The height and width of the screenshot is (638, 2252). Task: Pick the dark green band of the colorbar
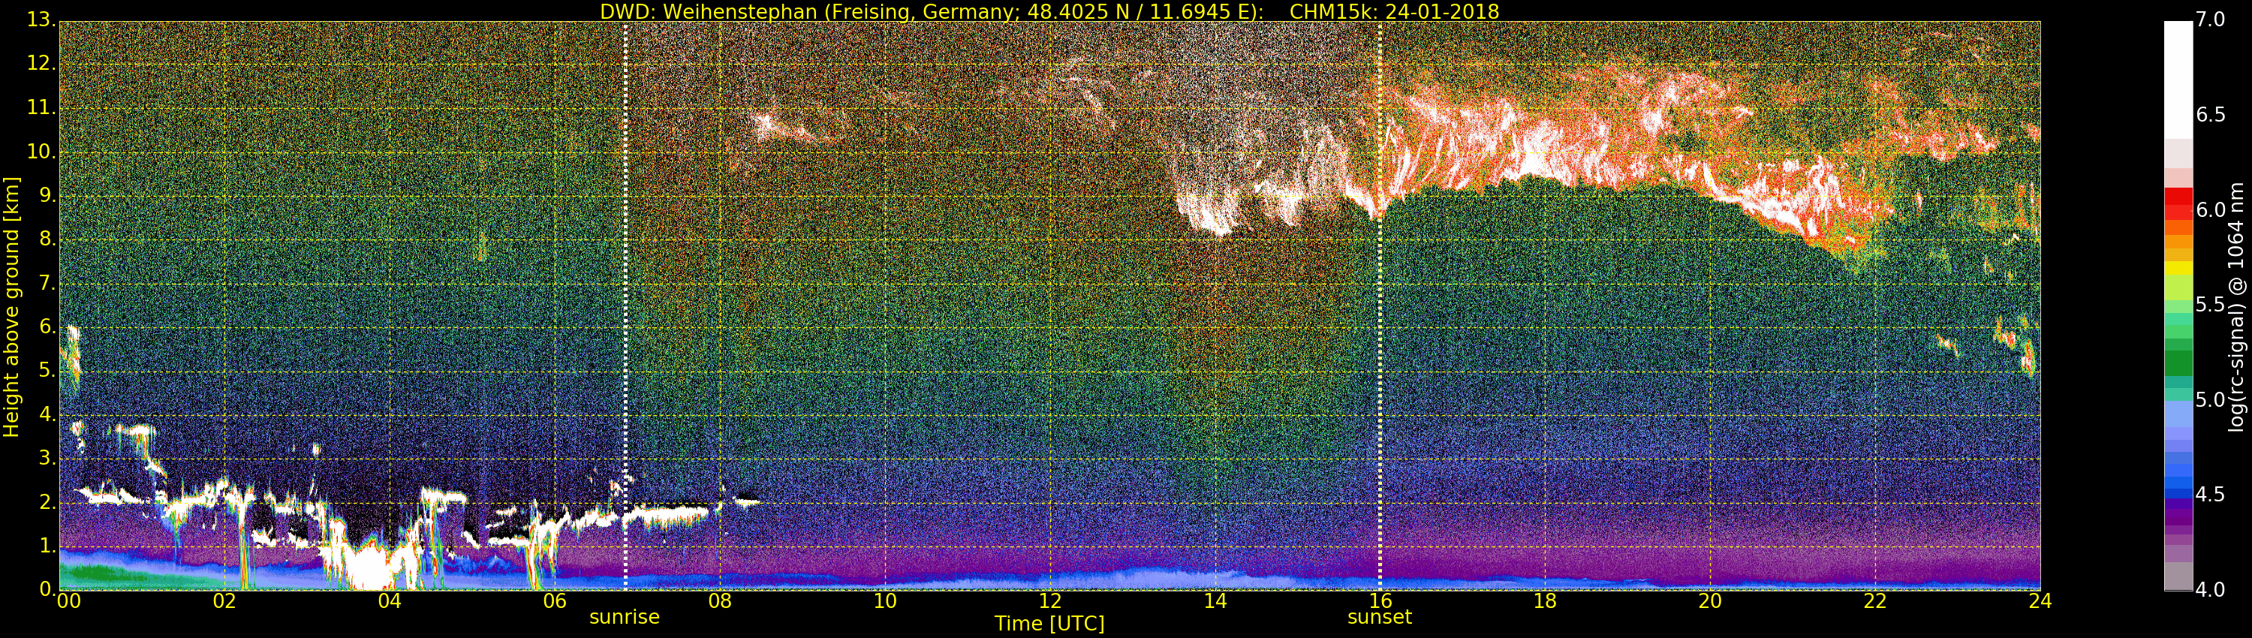click(x=2177, y=363)
